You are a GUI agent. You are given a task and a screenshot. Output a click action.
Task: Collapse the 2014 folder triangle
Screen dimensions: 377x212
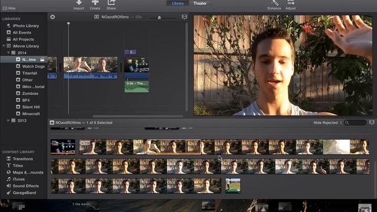coord(8,52)
